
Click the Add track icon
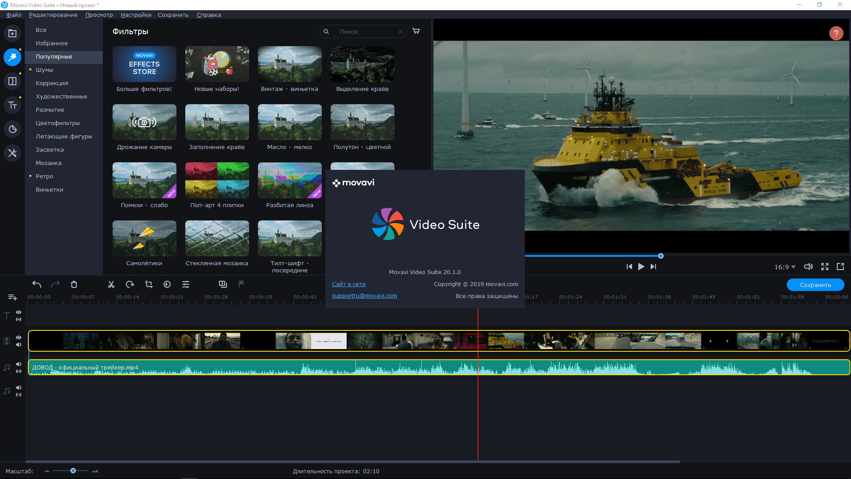coord(12,297)
